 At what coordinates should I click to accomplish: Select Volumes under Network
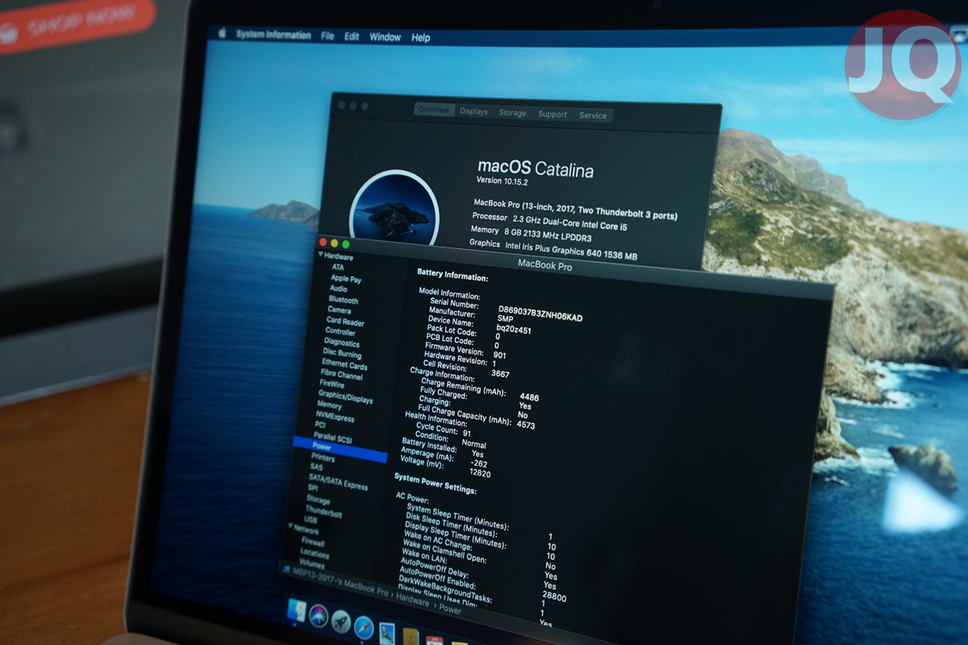(x=312, y=564)
